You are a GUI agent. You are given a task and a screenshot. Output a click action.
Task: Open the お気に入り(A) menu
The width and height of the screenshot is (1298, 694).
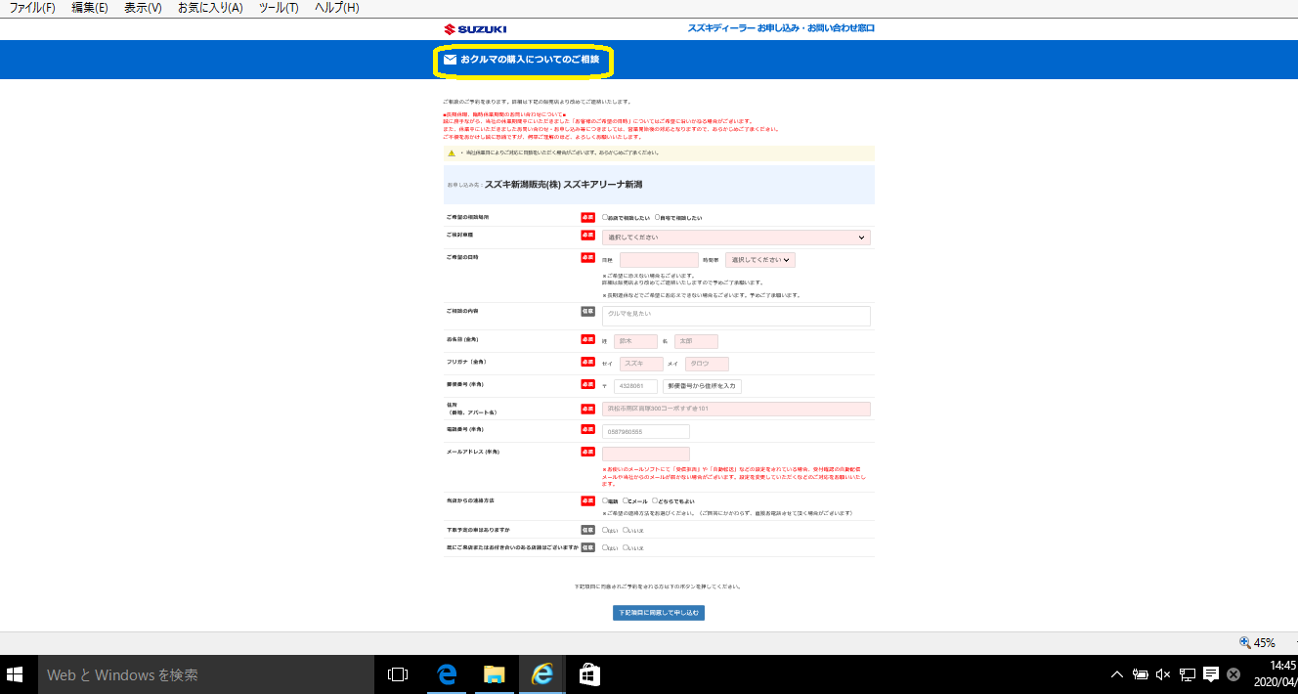210,8
